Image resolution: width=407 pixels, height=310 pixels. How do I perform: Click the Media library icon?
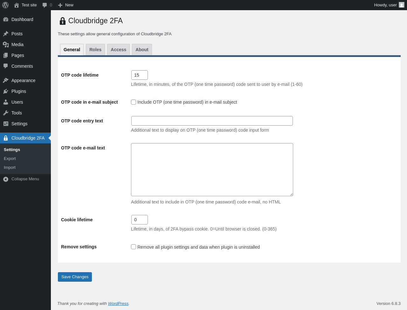click(x=6, y=45)
